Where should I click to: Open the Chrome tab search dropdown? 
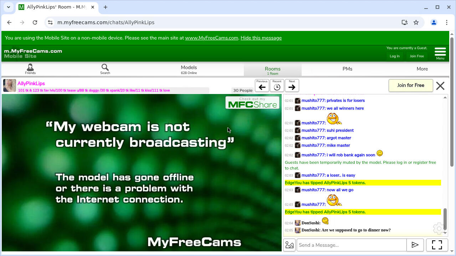coord(8,7)
